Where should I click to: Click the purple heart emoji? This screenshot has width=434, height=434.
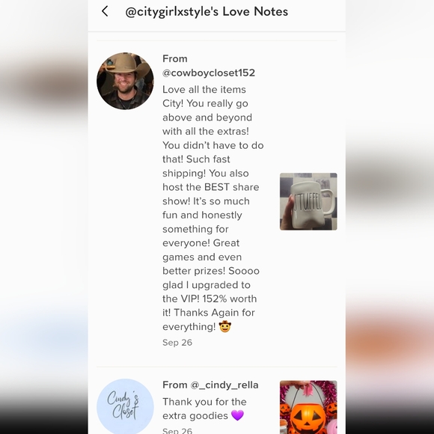[x=237, y=415]
